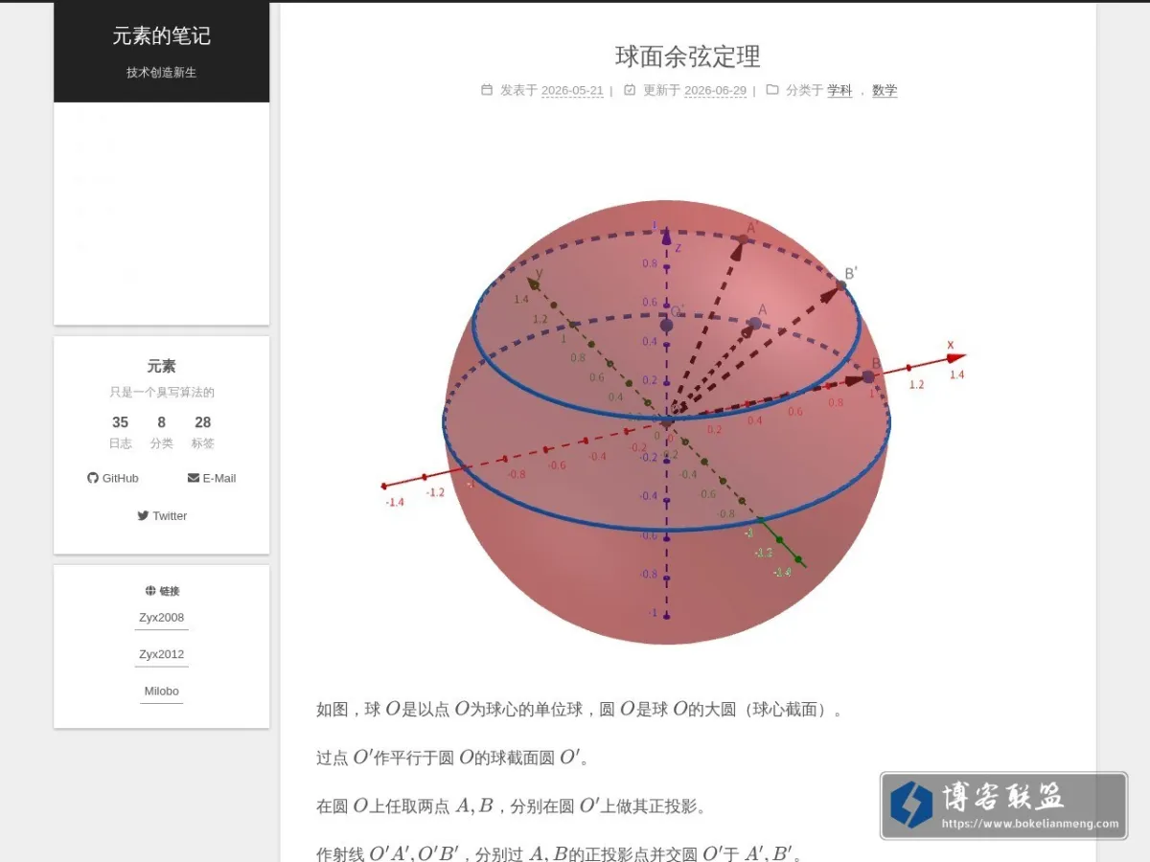Click the 球面余弦定理 article title
Image resolution: width=1150 pixels, height=862 pixels.
688,57
